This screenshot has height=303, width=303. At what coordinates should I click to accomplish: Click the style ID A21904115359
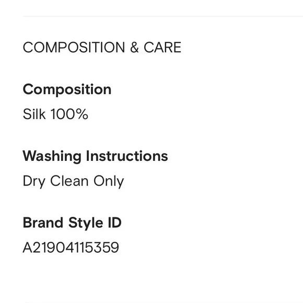[71, 247]
